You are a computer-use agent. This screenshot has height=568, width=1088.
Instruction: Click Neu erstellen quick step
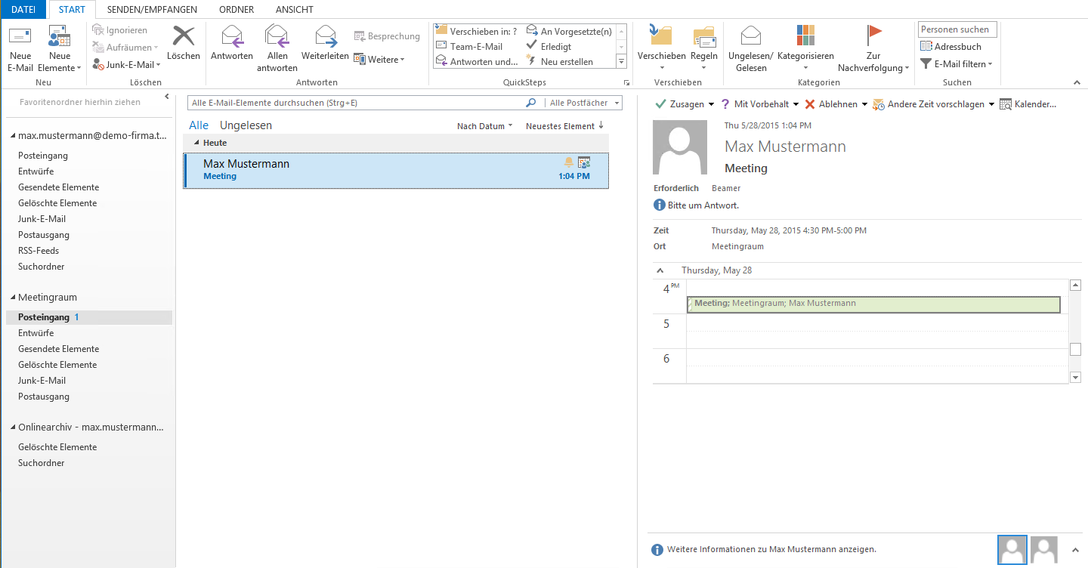559,61
